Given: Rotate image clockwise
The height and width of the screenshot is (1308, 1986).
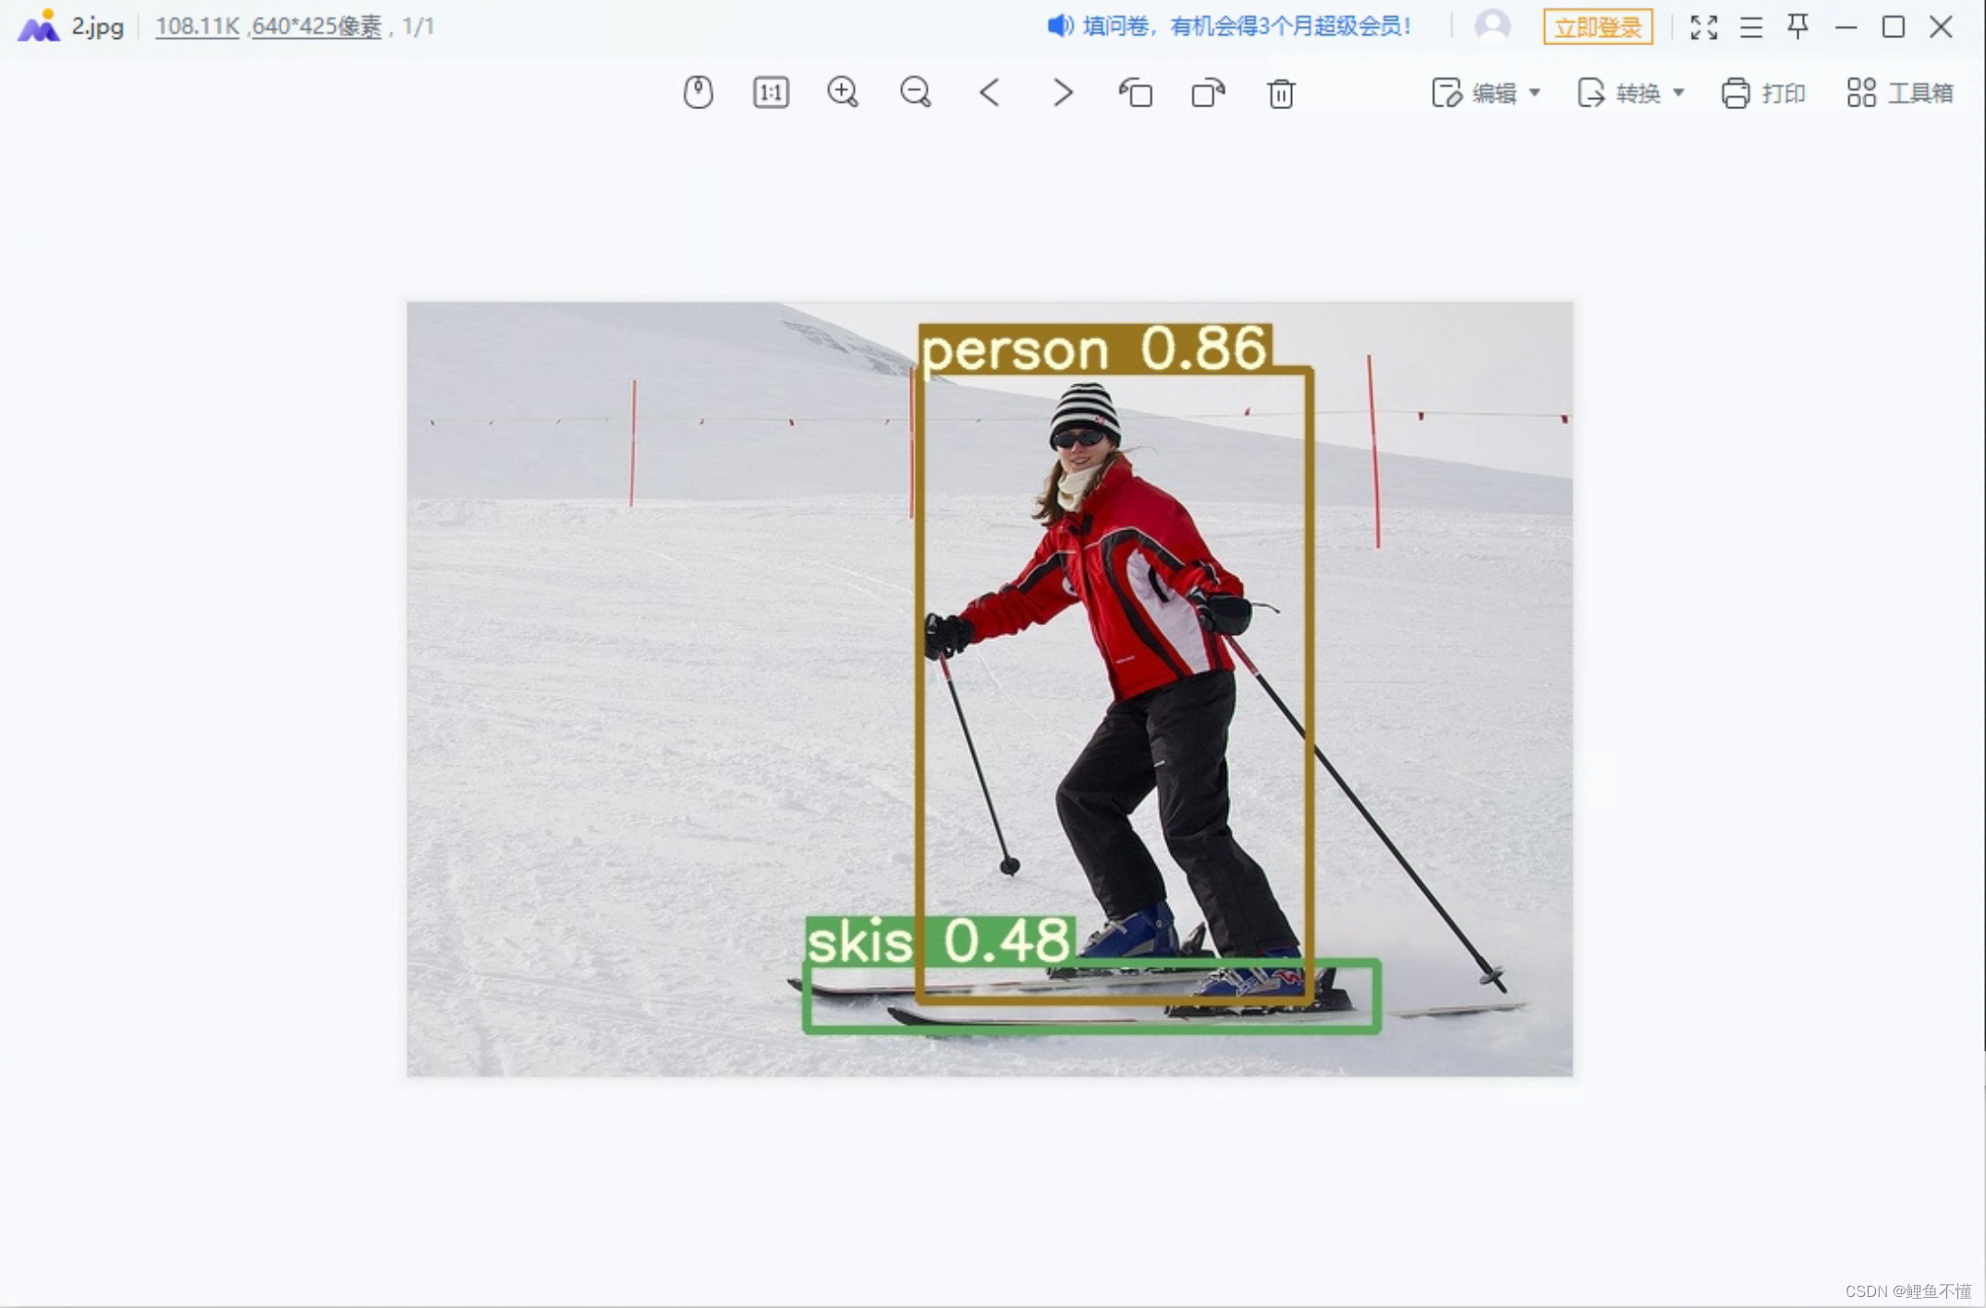Looking at the screenshot, I should 1208,92.
